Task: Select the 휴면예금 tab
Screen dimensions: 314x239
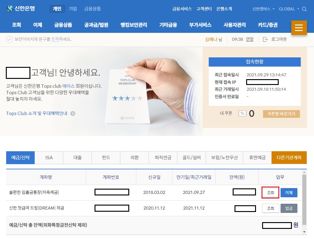Action: pyautogui.click(x=257, y=158)
